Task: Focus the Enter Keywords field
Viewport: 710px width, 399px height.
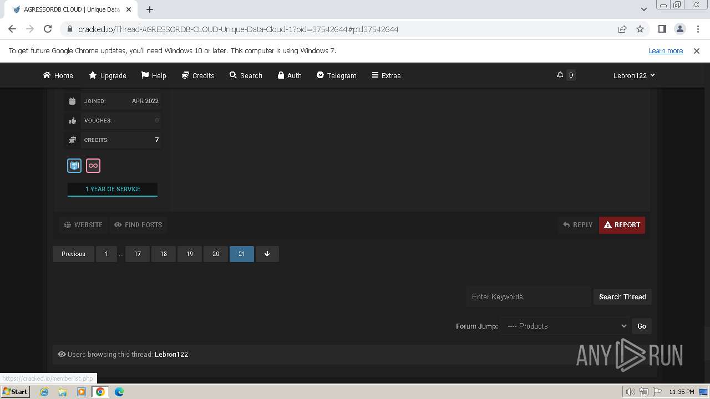Action: tap(528, 296)
